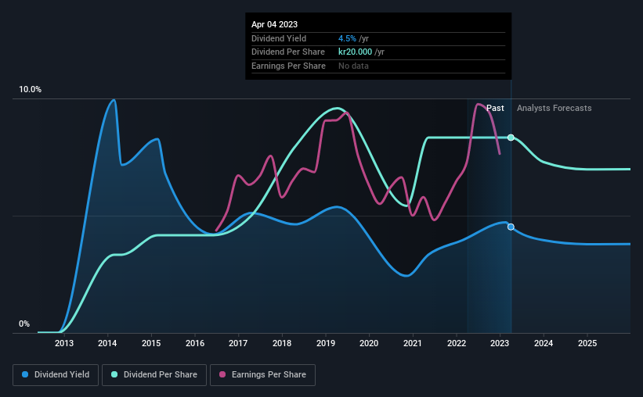Click the Apr 04 2023 tooltip date header
This screenshot has height=397, width=643.
tap(274, 24)
